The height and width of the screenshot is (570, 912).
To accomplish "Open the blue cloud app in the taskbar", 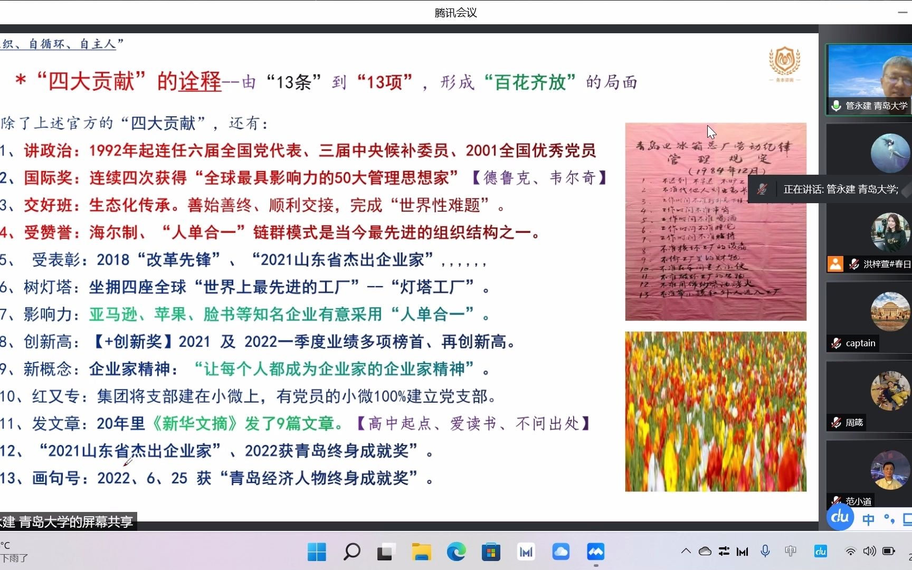I will pyautogui.click(x=560, y=552).
